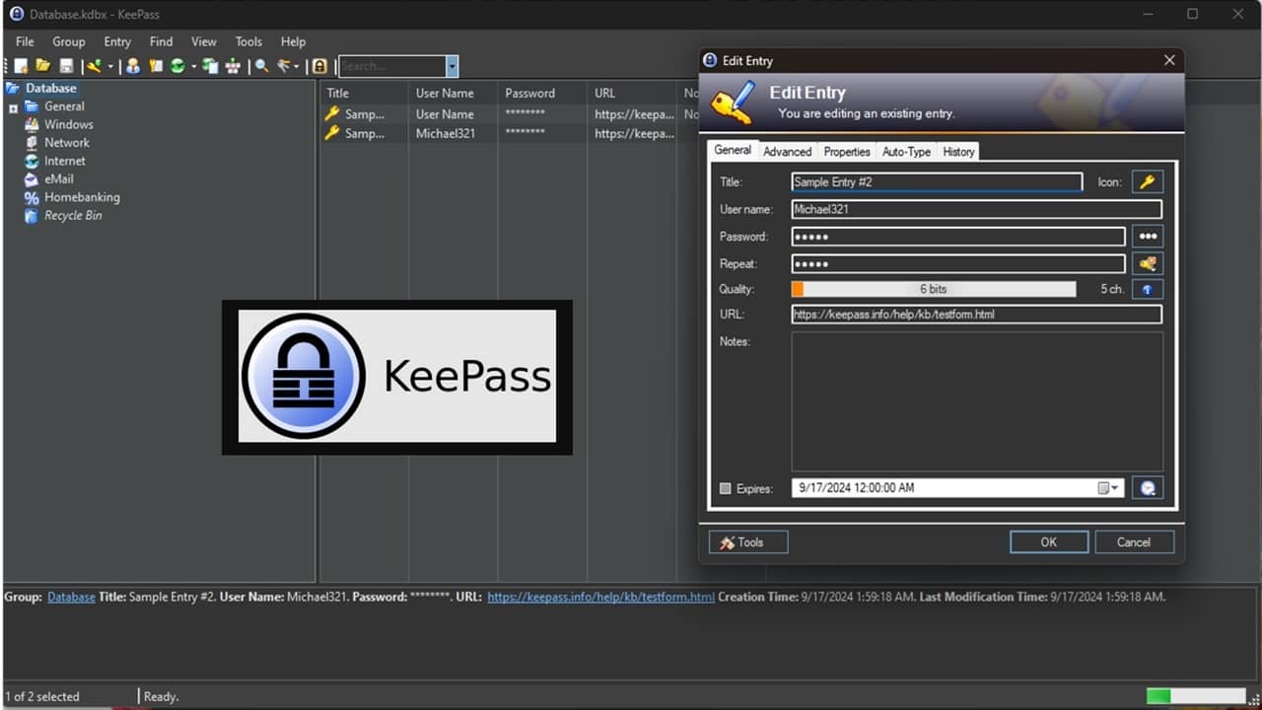Image resolution: width=1262 pixels, height=710 pixels.
Task: Open the testform.html link in the status bar
Action: 600,597
